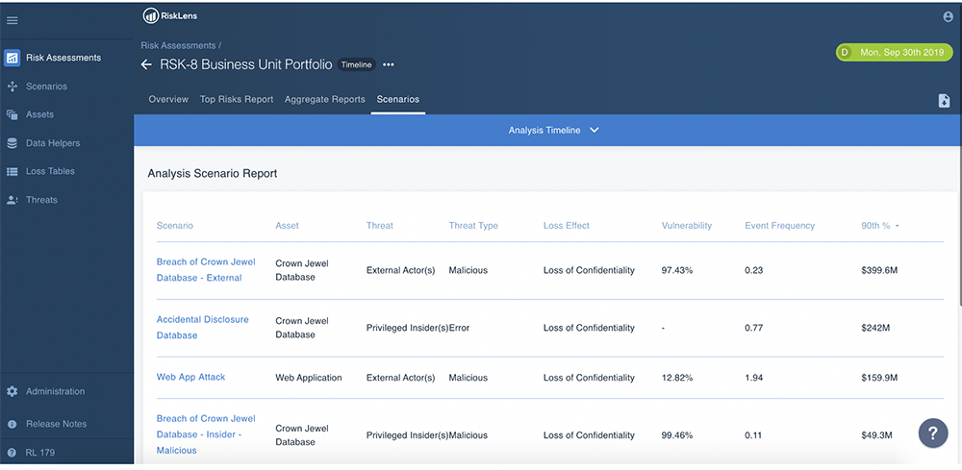
Task: Select the Assets sidebar icon
Action: (13, 114)
